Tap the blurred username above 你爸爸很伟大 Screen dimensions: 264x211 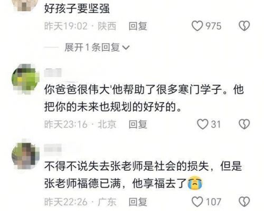[53, 73]
